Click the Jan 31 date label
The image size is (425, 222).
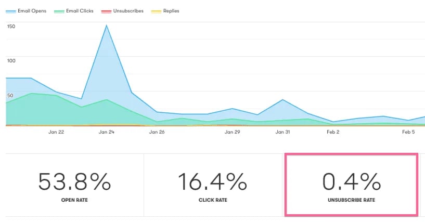click(x=282, y=132)
